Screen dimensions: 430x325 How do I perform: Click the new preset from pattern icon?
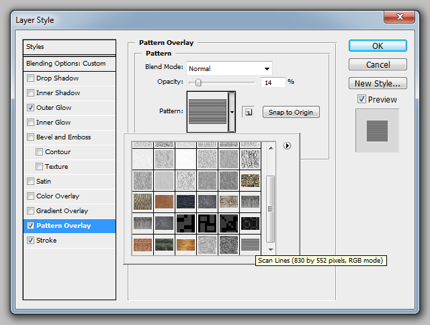247,112
